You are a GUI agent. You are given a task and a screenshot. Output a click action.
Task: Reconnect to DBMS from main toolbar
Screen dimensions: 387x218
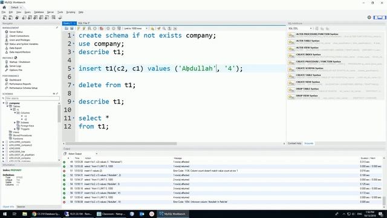point(60,18)
